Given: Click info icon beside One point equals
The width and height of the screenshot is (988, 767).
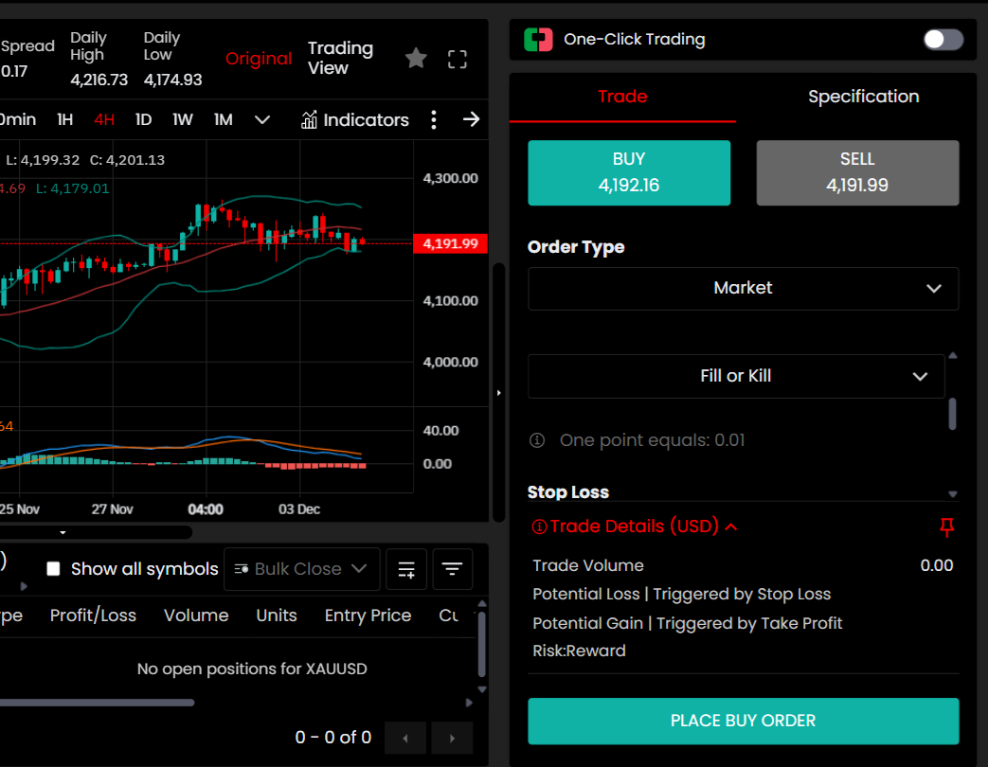Looking at the screenshot, I should pos(537,440).
